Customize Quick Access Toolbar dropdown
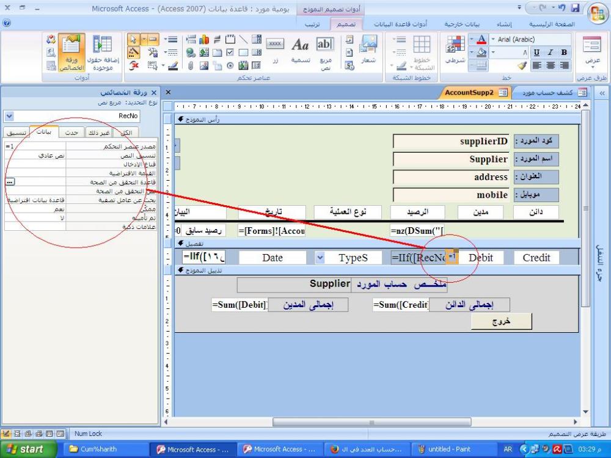Screen dimensions: 611x458 click(519, 7)
